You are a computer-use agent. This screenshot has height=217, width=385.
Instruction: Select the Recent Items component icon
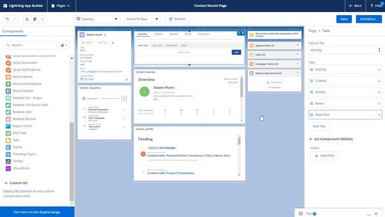[8, 77]
